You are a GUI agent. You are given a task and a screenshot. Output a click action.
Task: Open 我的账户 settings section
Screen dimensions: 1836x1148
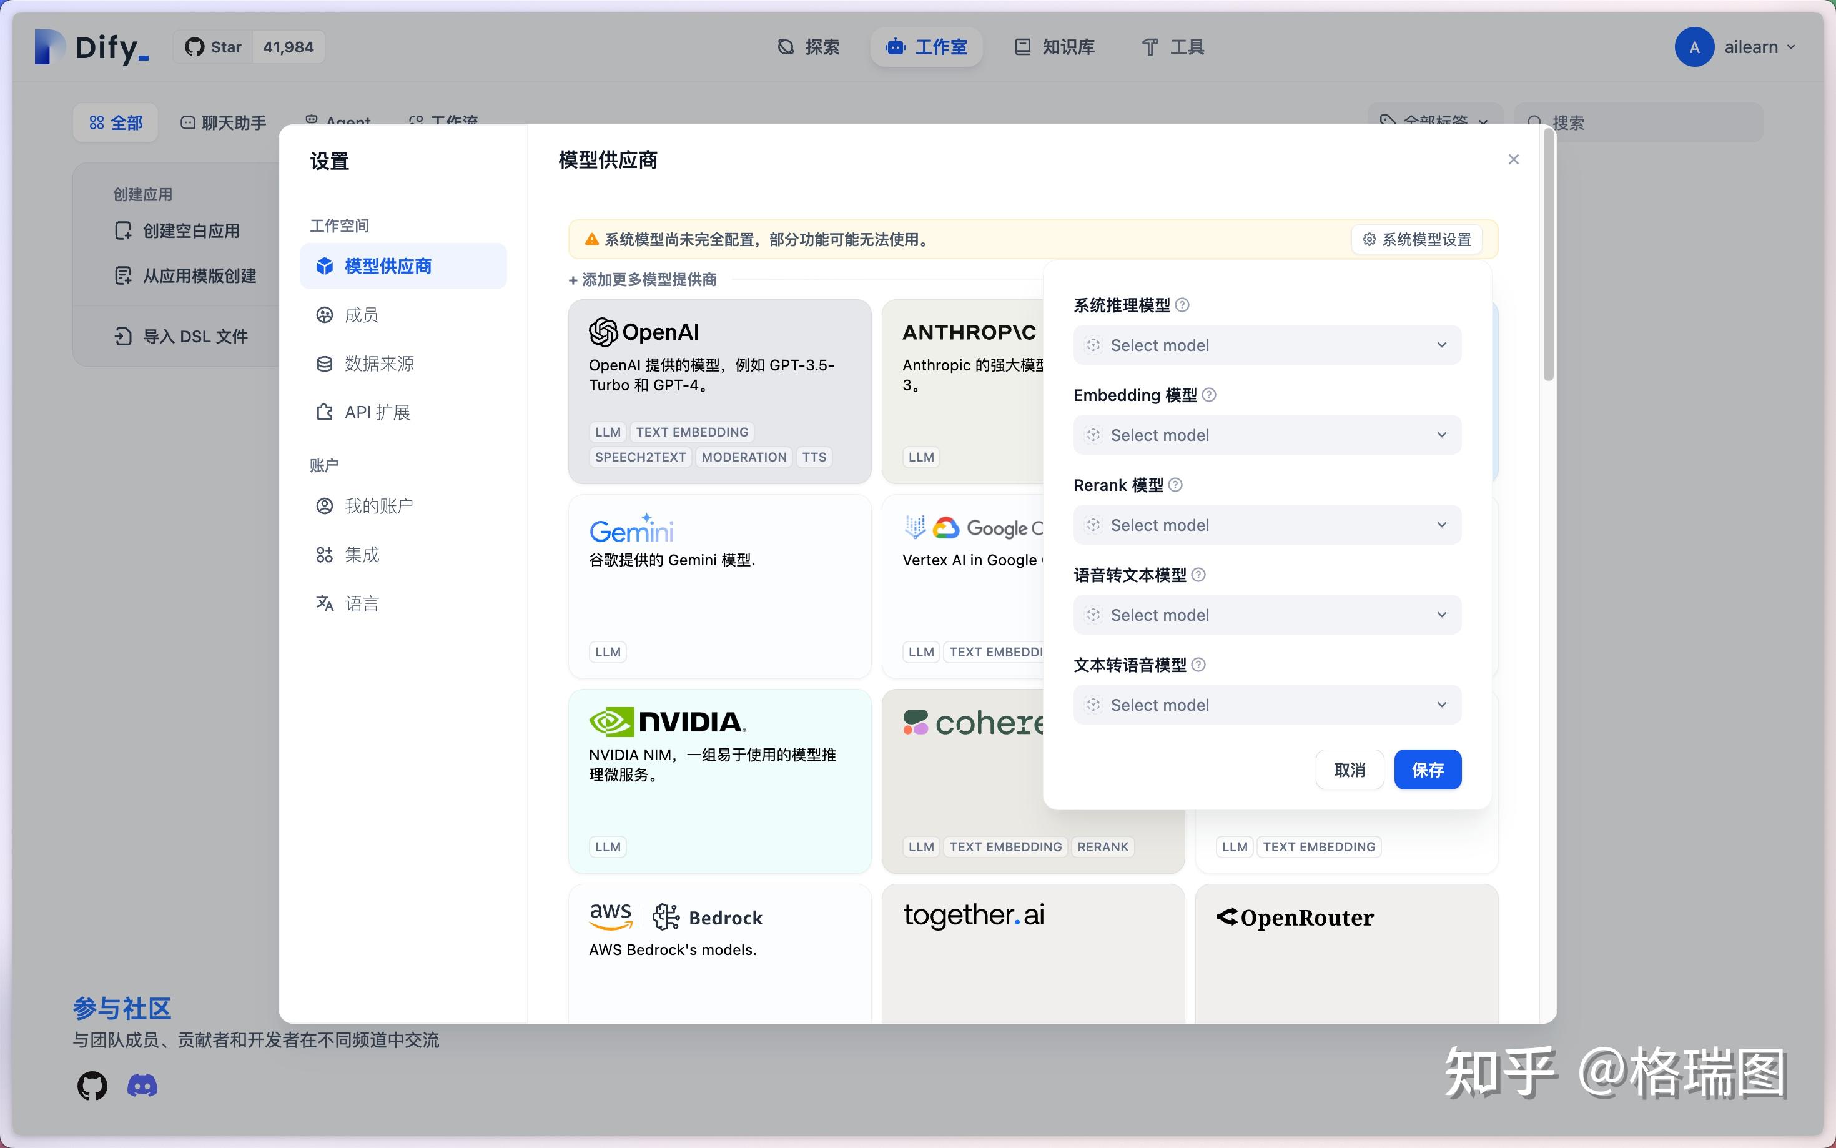point(403,506)
